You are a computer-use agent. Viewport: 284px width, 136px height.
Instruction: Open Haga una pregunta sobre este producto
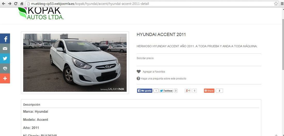(x=163, y=79)
